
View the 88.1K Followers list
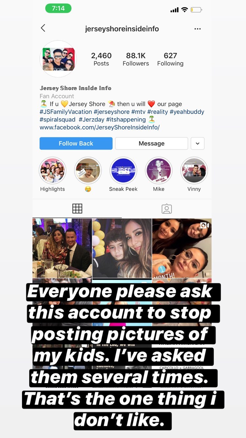(136, 59)
